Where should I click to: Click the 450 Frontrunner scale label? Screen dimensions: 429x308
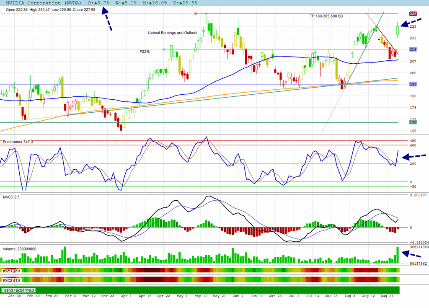point(413,141)
